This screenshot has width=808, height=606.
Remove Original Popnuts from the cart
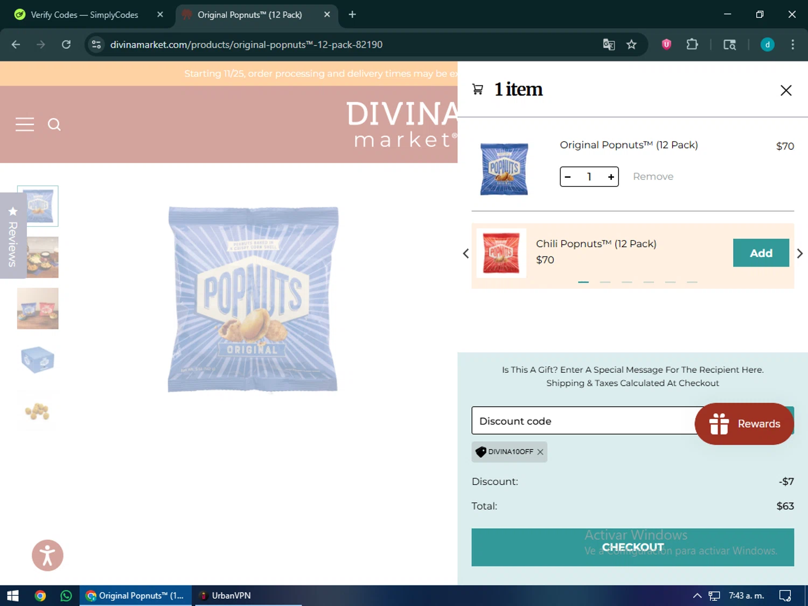(x=653, y=177)
